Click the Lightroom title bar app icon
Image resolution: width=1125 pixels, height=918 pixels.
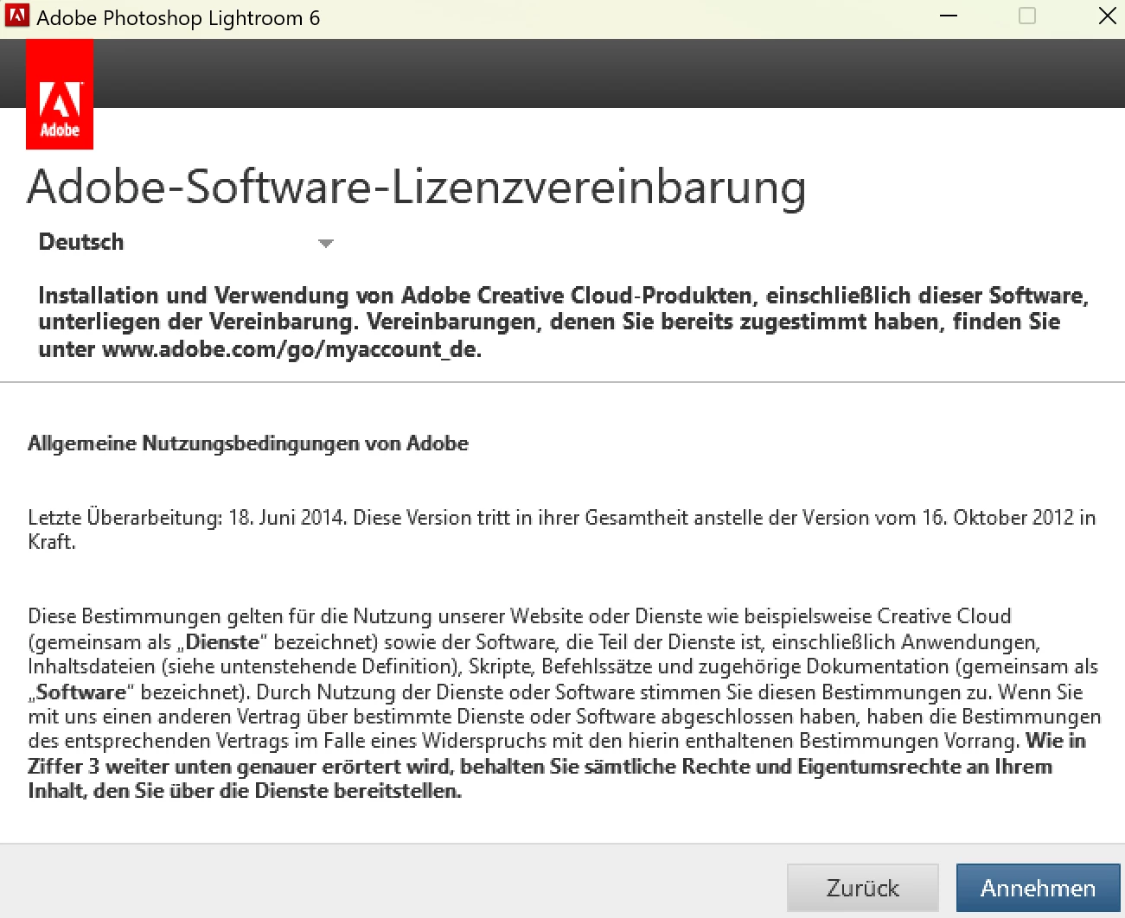(17, 16)
